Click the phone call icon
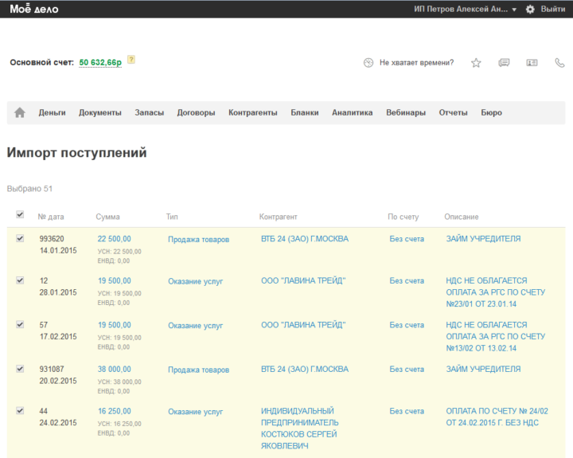Screen dimensions: 573x458 point(559,63)
